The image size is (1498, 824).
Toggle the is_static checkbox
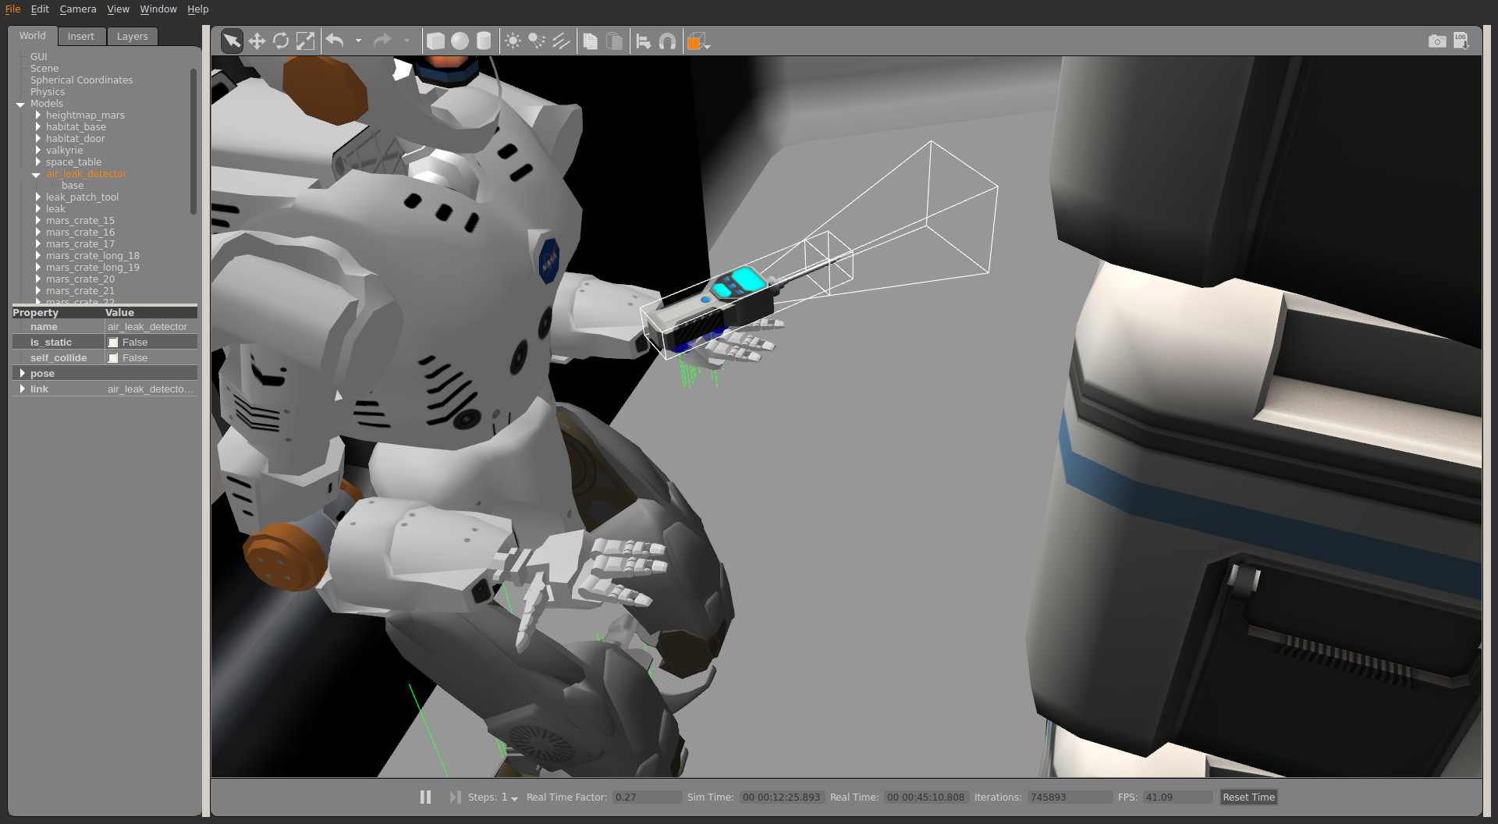click(x=113, y=343)
